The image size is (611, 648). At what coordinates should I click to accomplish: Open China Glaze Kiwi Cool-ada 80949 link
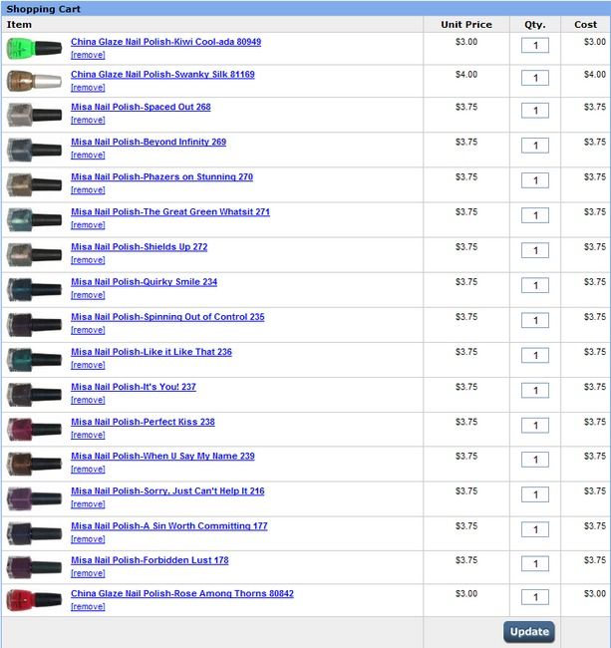pos(165,42)
